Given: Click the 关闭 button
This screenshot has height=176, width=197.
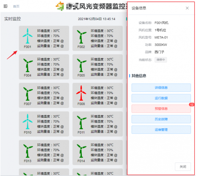Looking at the screenshot, I should coord(183,167).
